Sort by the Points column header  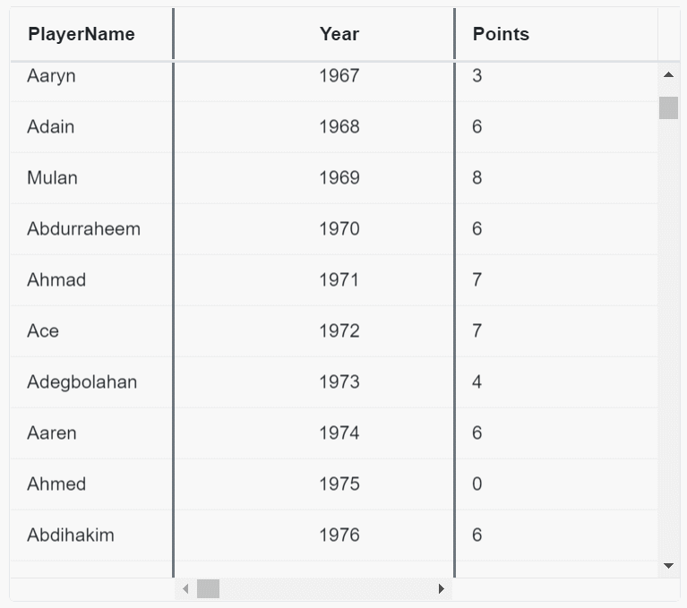click(501, 34)
